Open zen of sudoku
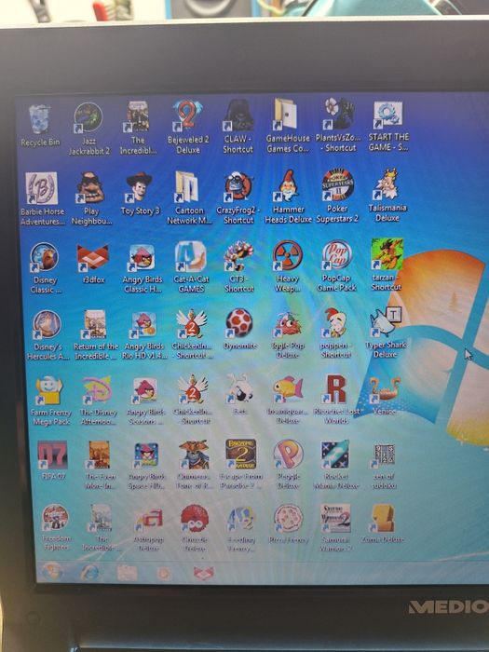 coord(384,455)
